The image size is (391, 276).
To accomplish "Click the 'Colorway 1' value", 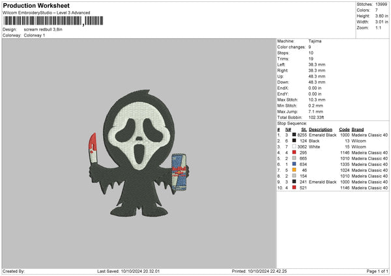I will pos(35,35).
